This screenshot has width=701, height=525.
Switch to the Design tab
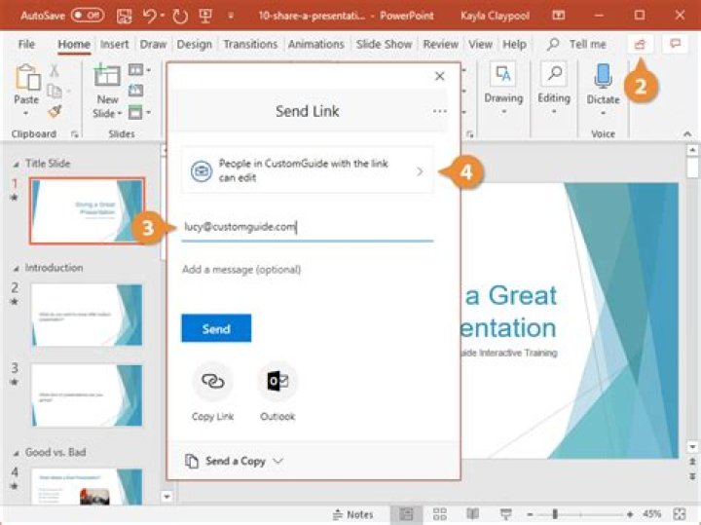pyautogui.click(x=194, y=44)
